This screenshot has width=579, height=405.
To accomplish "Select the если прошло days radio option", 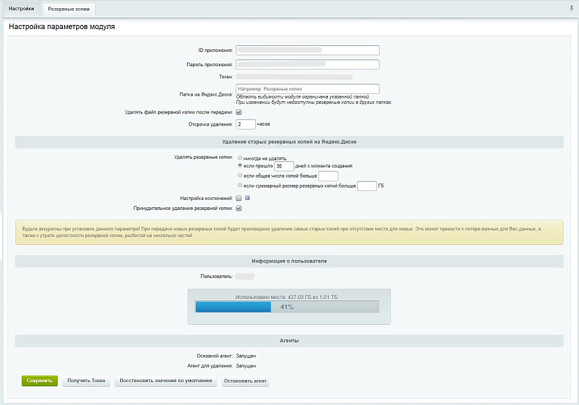I will coord(240,165).
